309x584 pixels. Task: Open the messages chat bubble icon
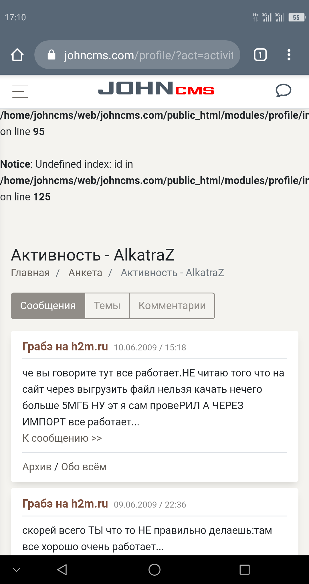tap(283, 91)
